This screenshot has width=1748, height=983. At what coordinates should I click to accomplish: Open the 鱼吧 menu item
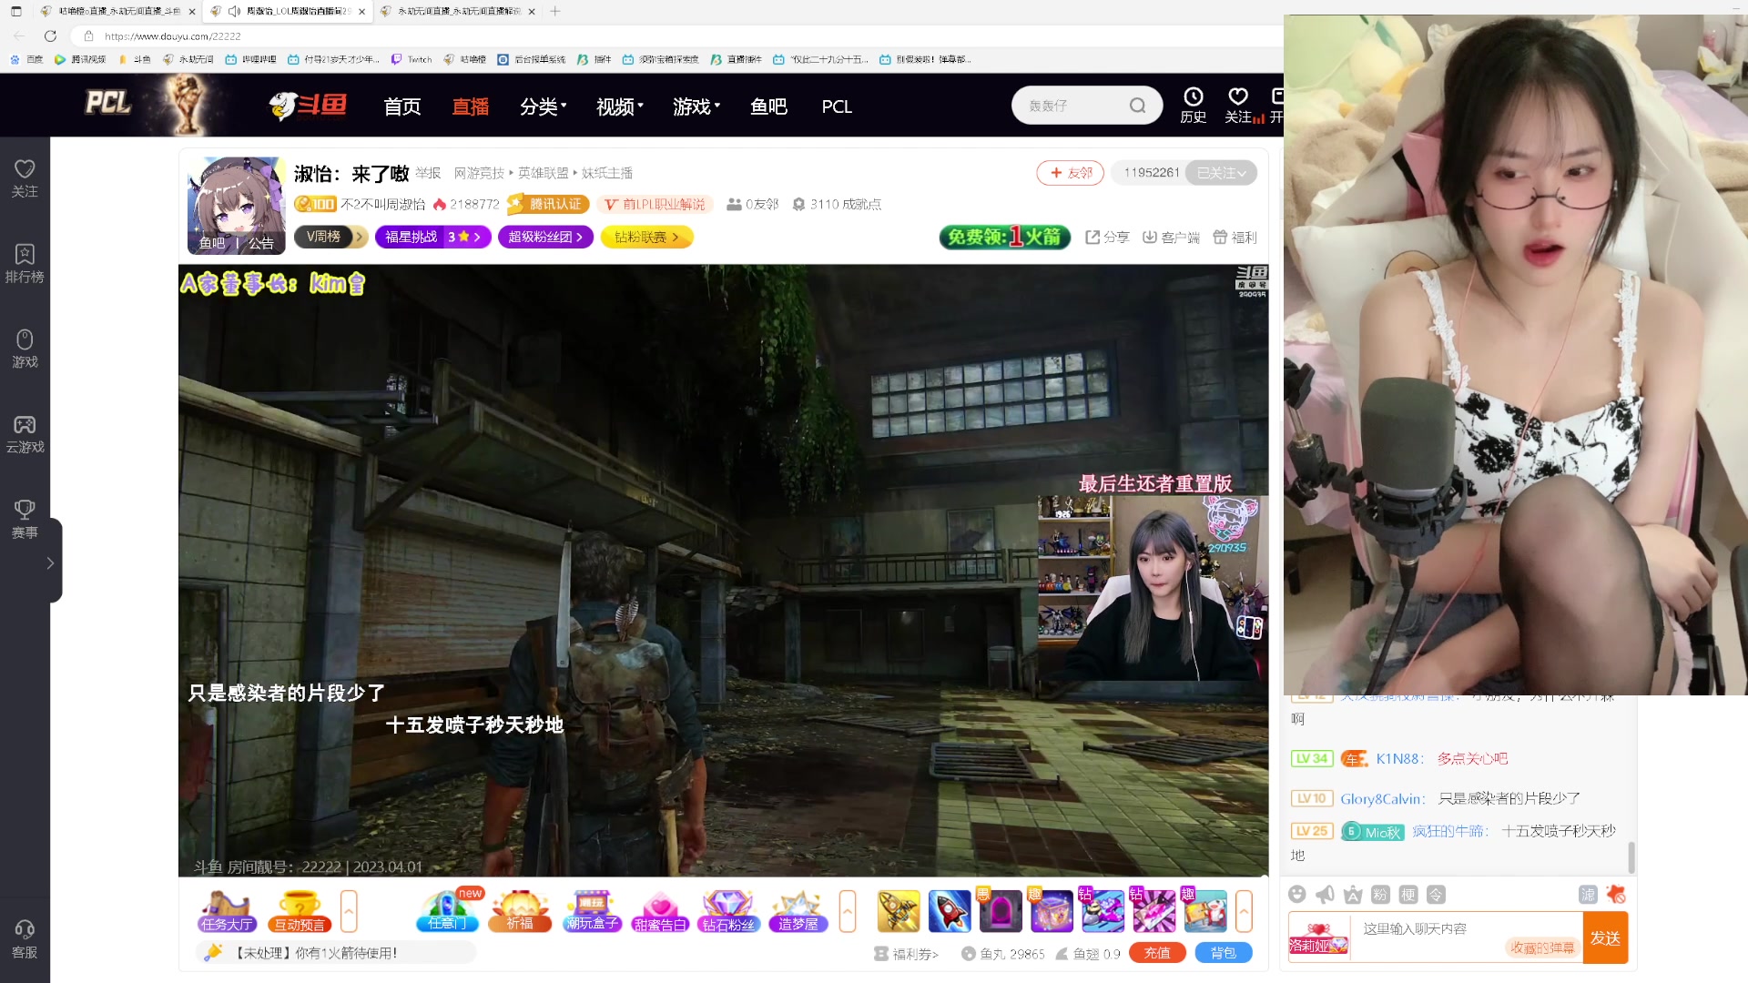point(768,106)
